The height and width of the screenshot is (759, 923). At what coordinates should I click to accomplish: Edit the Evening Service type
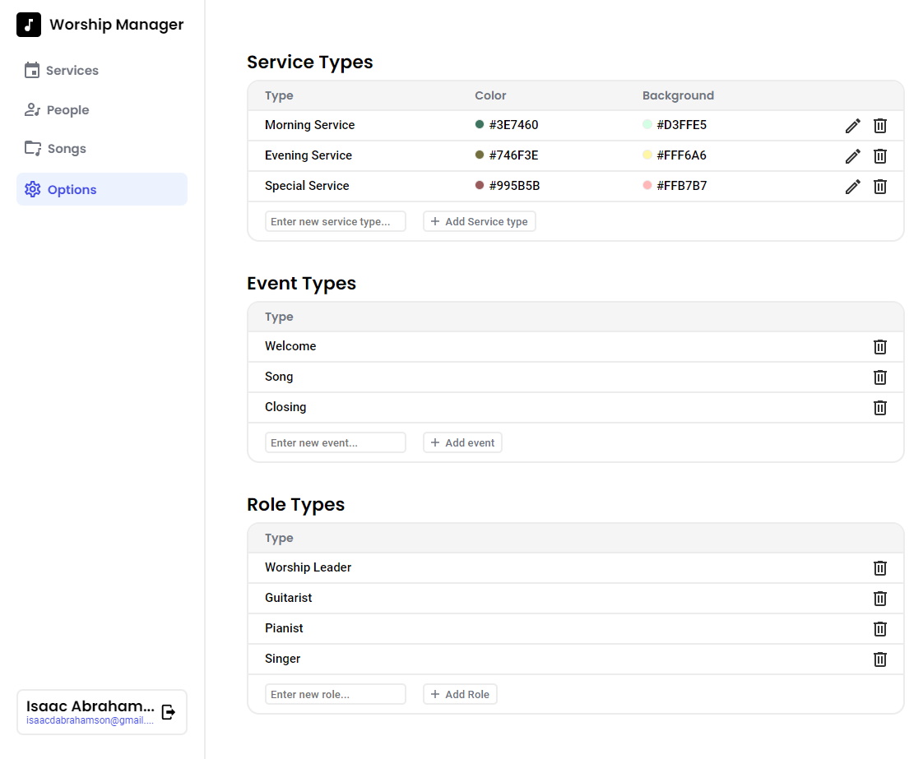coord(852,155)
